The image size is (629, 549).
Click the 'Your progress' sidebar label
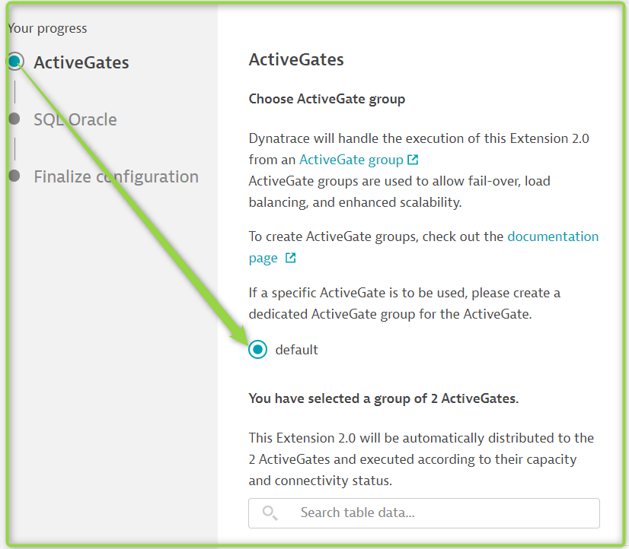pyautogui.click(x=47, y=28)
